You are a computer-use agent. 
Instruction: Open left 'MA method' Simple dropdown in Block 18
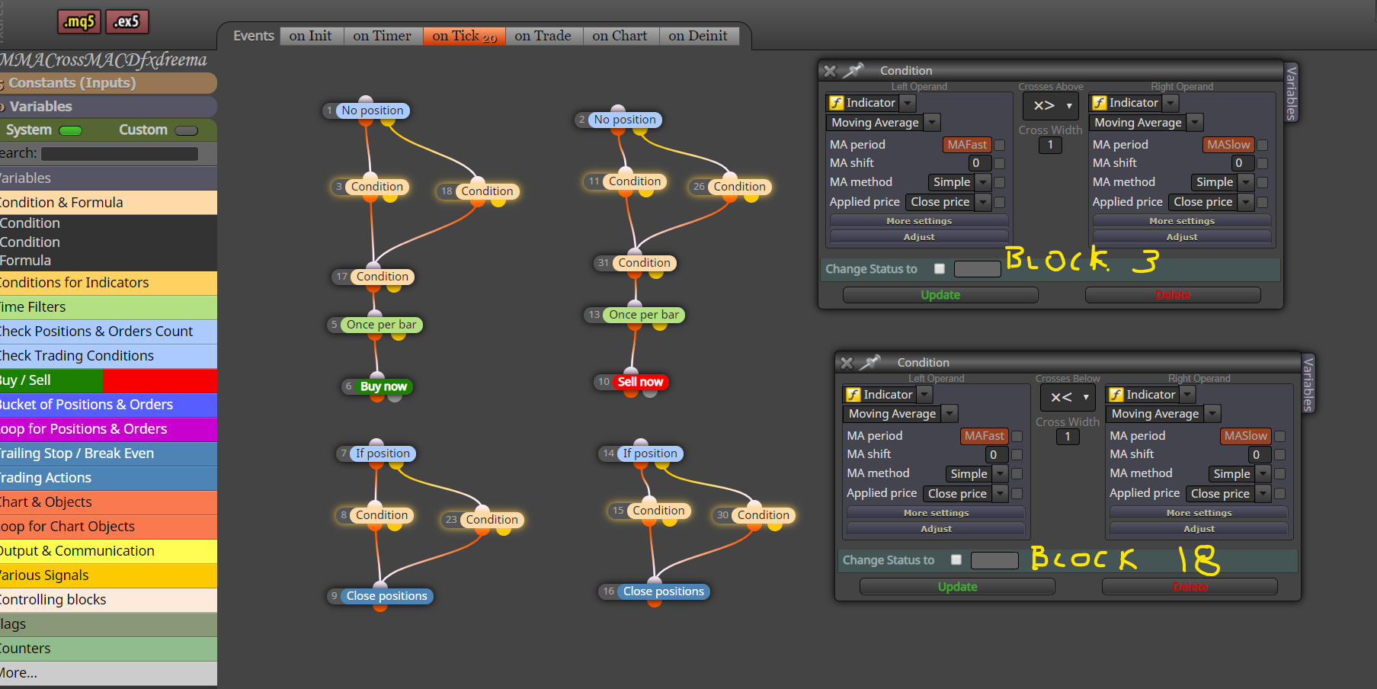tap(977, 473)
